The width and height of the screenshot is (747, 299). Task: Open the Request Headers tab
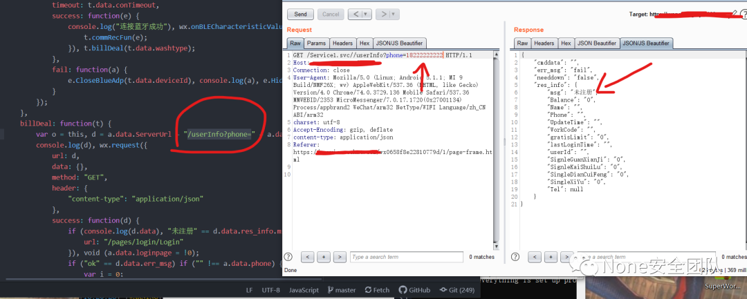[343, 44]
